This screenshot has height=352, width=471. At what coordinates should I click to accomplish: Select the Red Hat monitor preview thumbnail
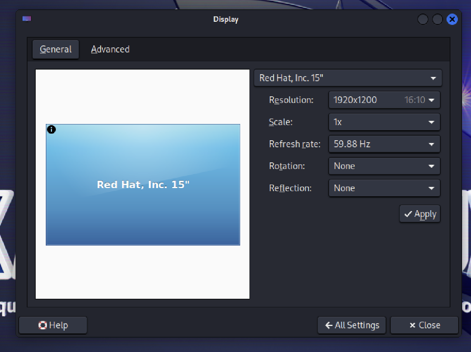[143, 185]
